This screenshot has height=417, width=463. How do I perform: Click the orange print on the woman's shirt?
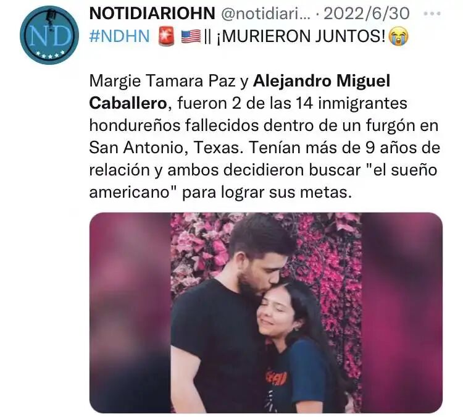276,378
